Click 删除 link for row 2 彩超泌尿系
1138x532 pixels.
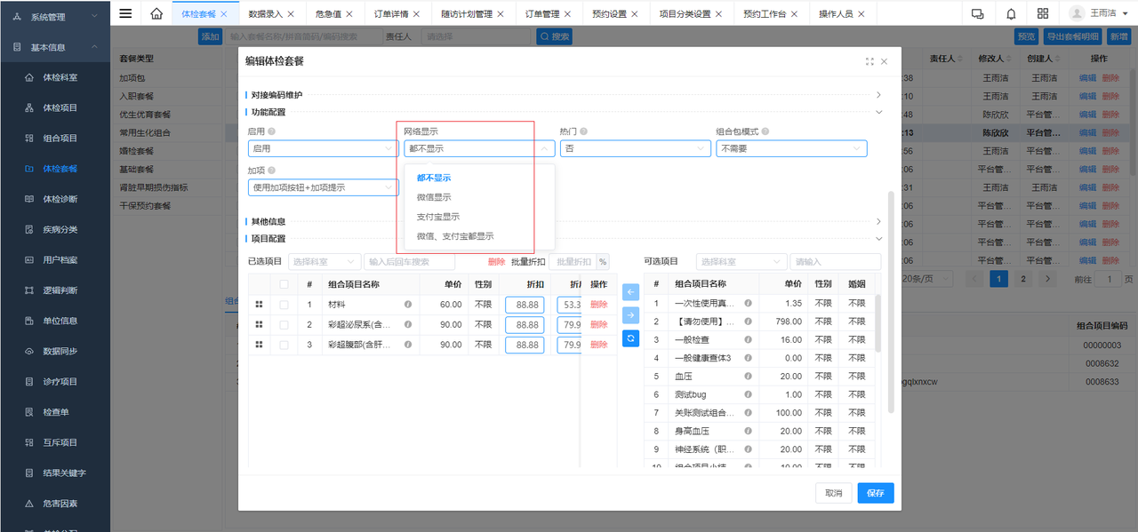coord(598,325)
